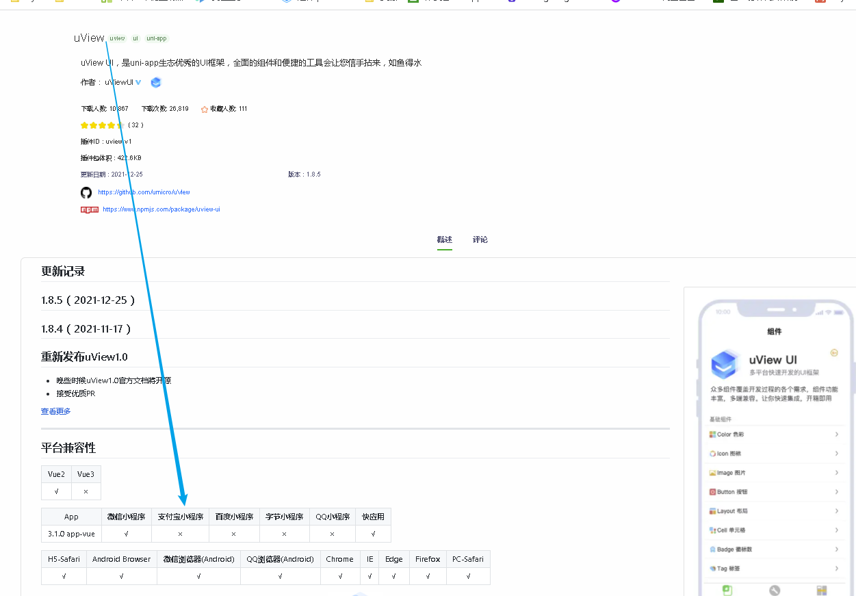
Task: Click the Edge table header
Action: 394,559
